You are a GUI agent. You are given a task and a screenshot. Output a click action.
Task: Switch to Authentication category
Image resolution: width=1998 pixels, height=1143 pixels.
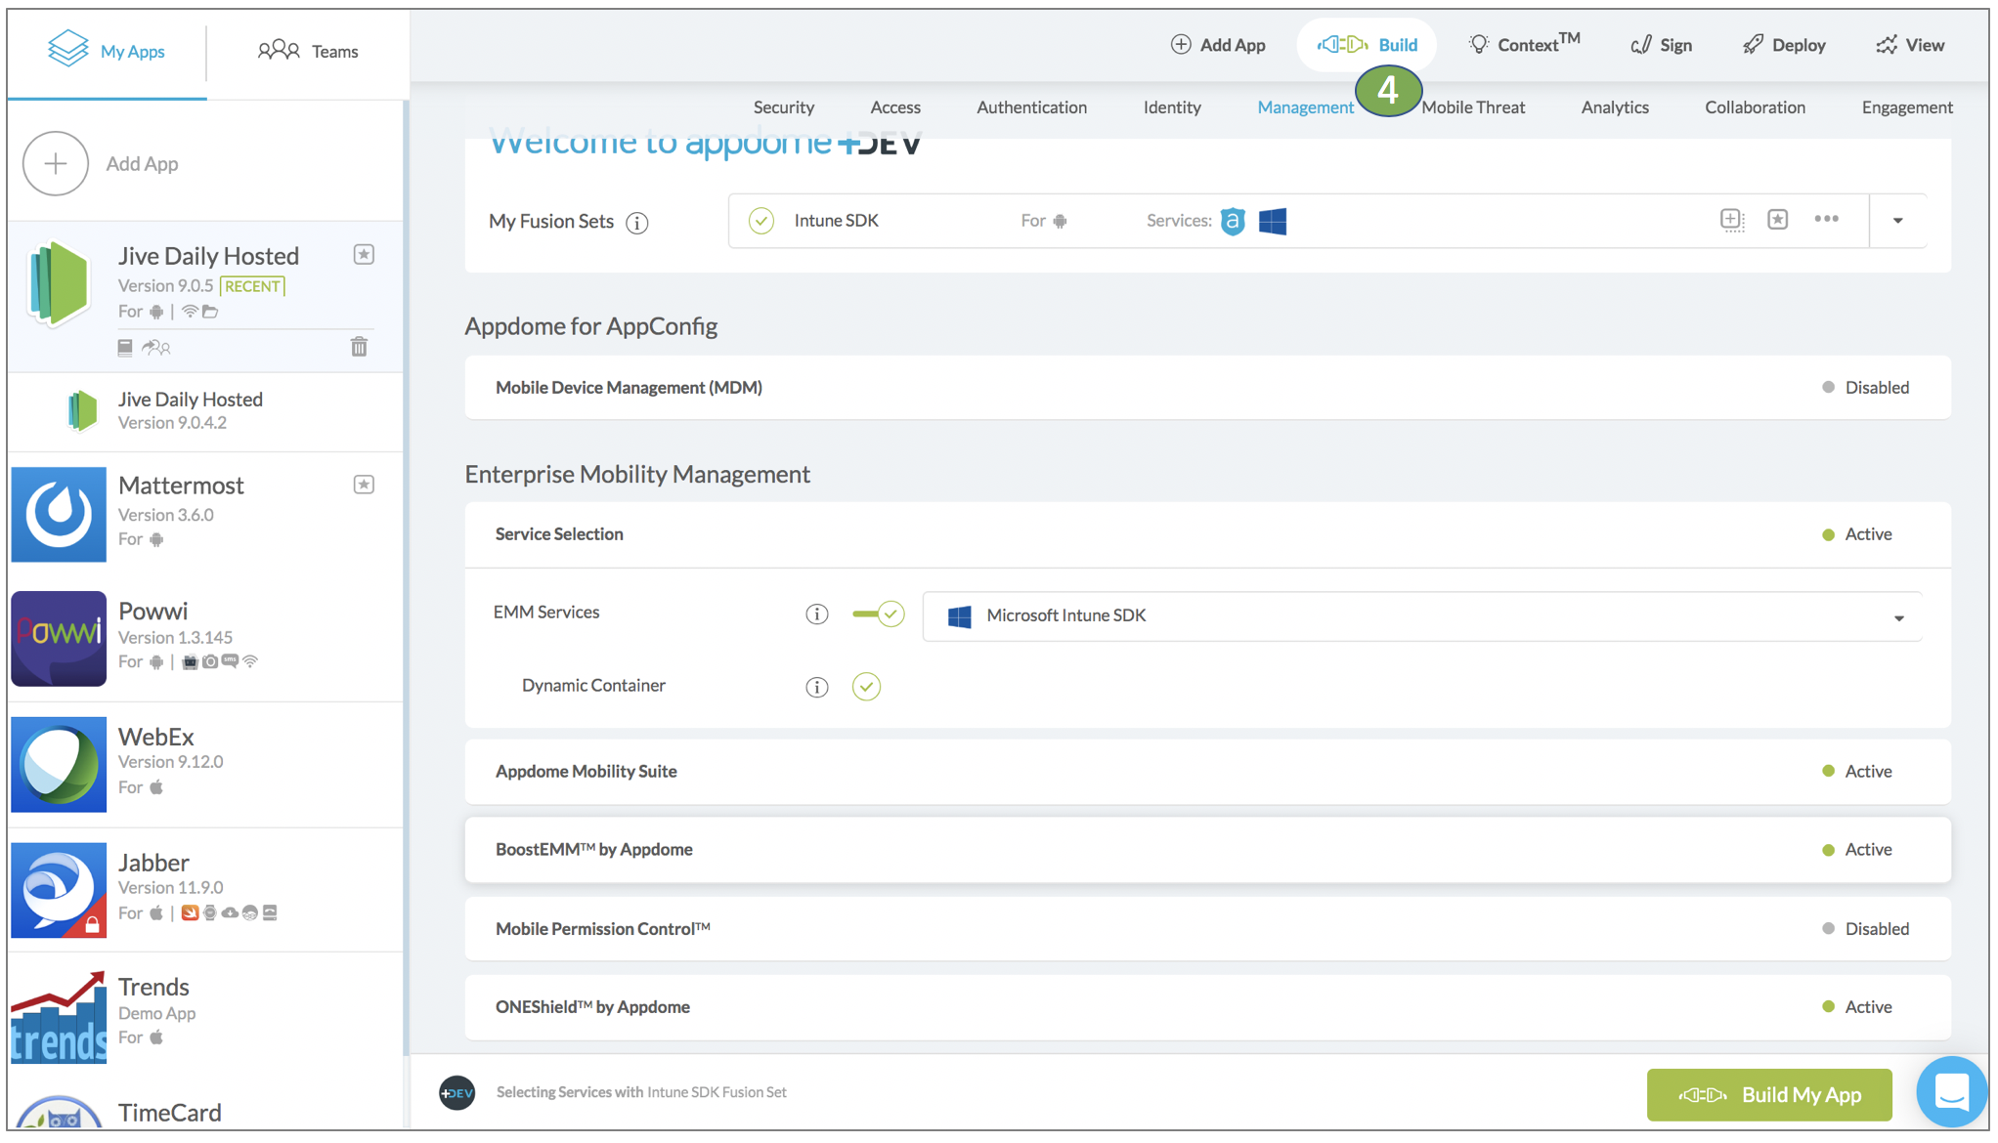click(x=1031, y=107)
